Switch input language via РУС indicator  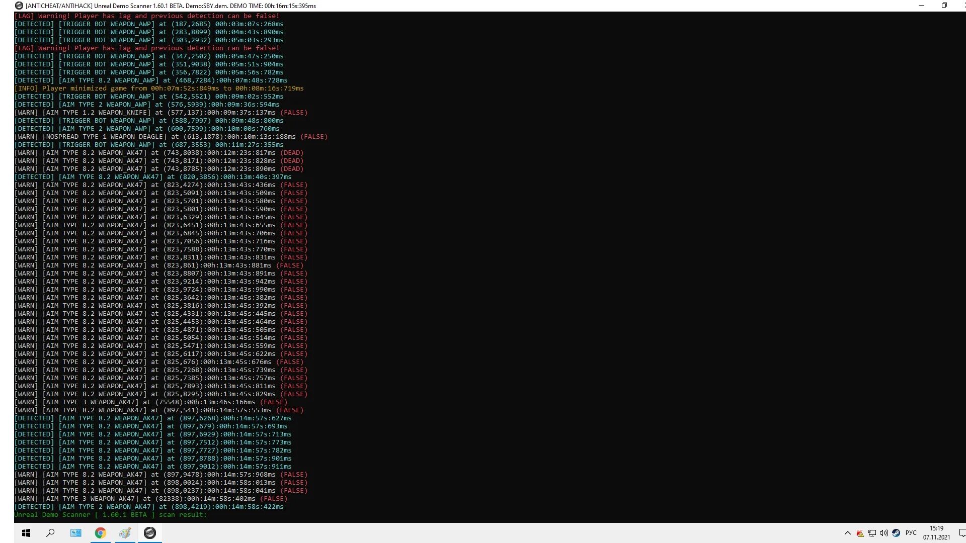point(911,533)
